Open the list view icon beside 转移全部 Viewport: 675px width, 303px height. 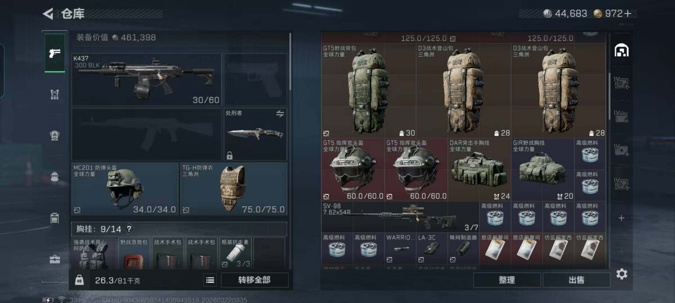click(x=210, y=280)
